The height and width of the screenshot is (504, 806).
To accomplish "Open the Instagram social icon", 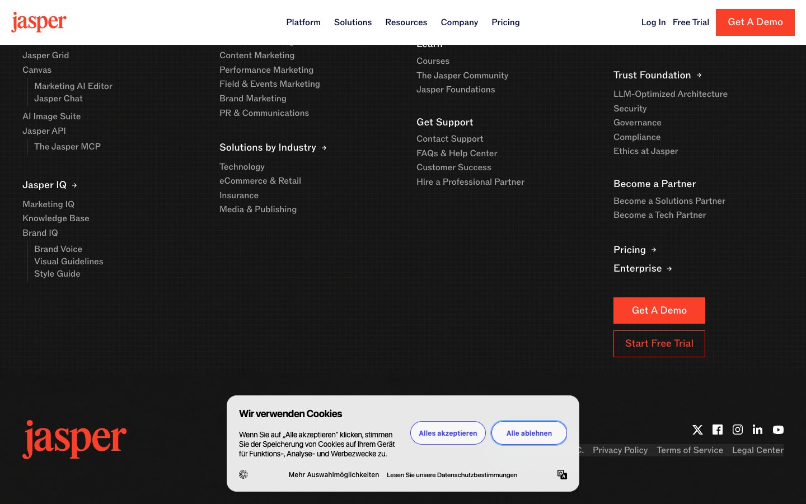I will coord(738,430).
